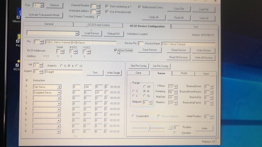Adjust the MaxSpd spinner arrows
Screen dimensions: 262x147
click(x=176, y=98)
